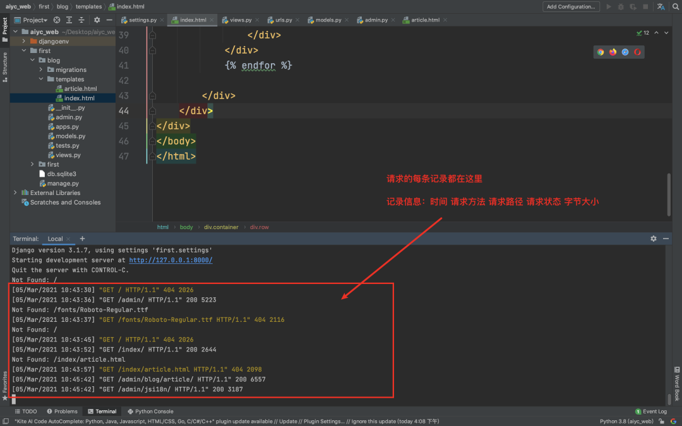Collapse the templates folder
The height and width of the screenshot is (426, 682).
click(x=41, y=79)
